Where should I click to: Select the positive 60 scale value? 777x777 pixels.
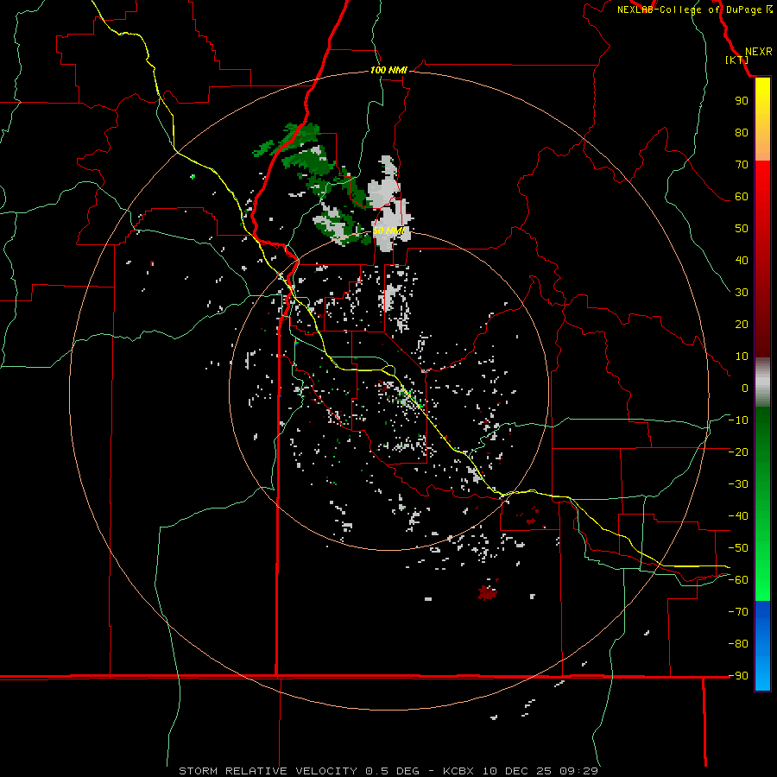[742, 196]
